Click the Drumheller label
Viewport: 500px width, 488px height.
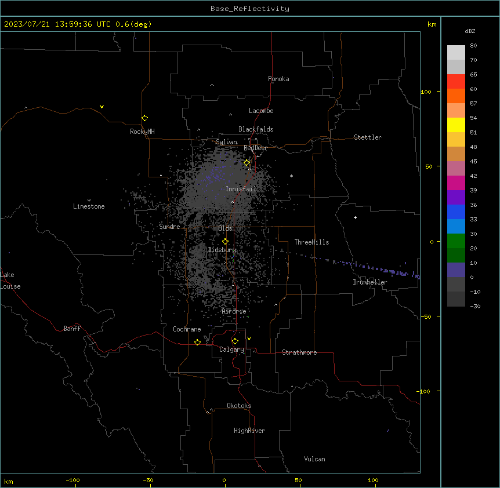pos(370,282)
